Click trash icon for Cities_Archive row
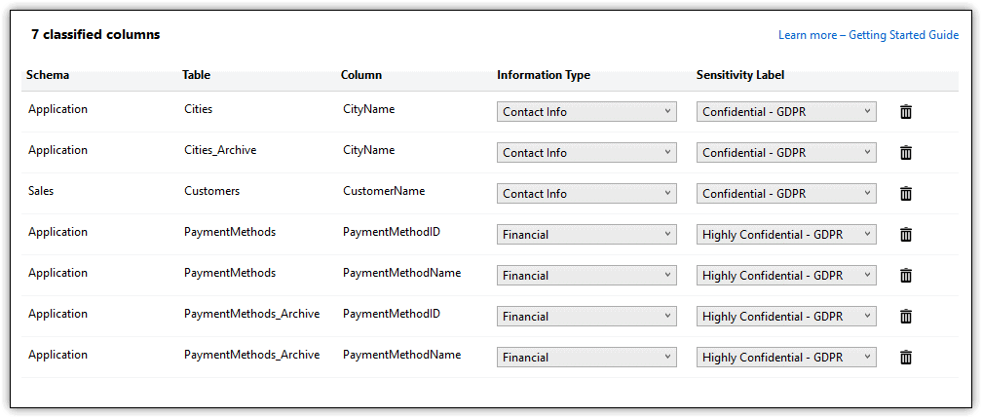 pyautogui.click(x=906, y=153)
